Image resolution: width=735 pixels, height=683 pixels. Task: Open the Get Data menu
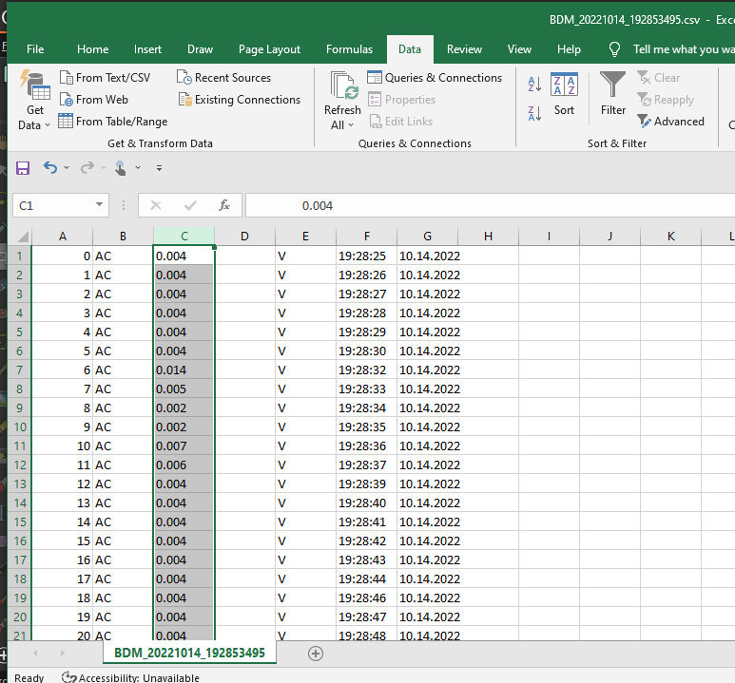34,101
